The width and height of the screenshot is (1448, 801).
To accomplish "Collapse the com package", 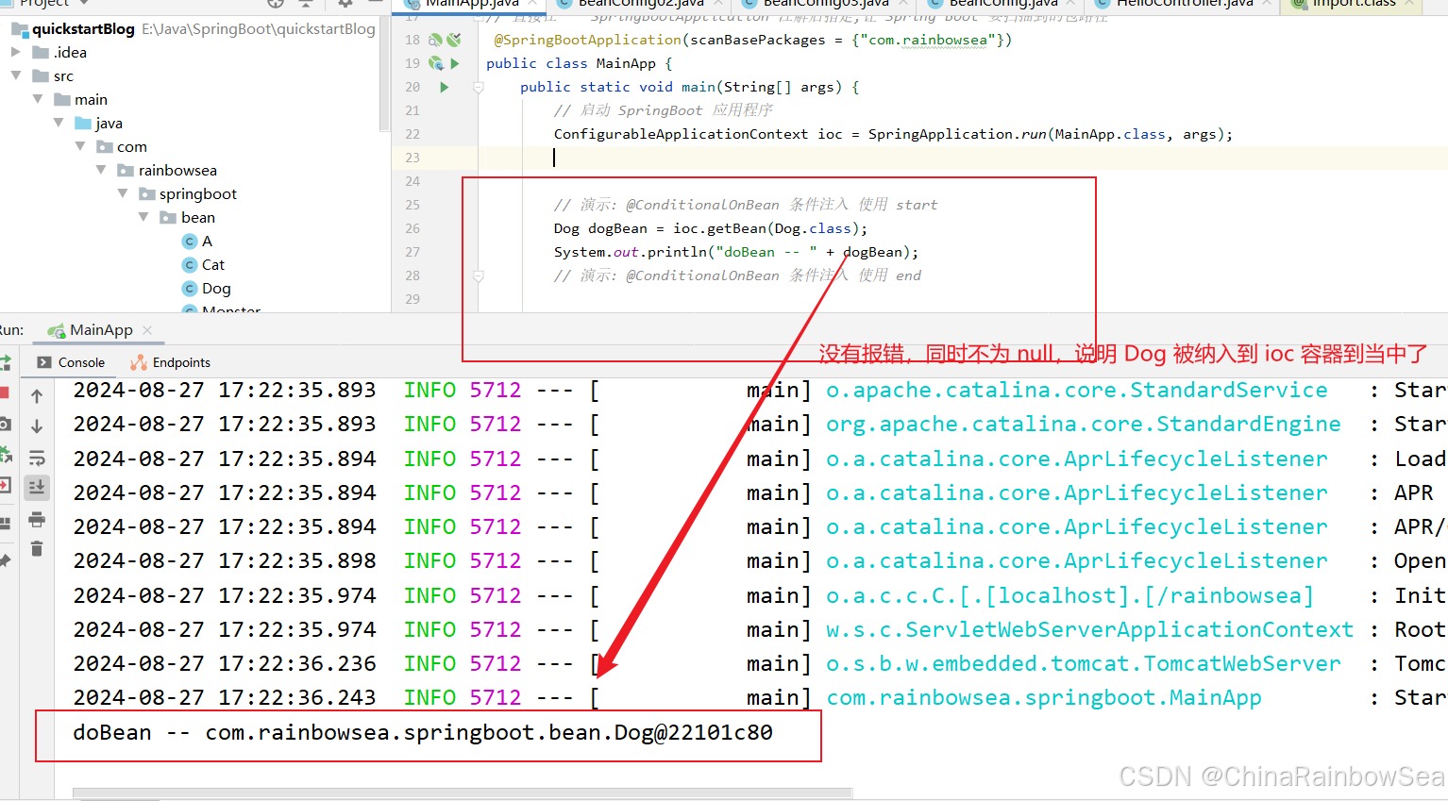I will 80,146.
